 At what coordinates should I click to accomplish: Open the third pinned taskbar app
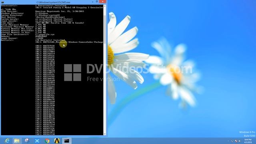click(x=27, y=141)
